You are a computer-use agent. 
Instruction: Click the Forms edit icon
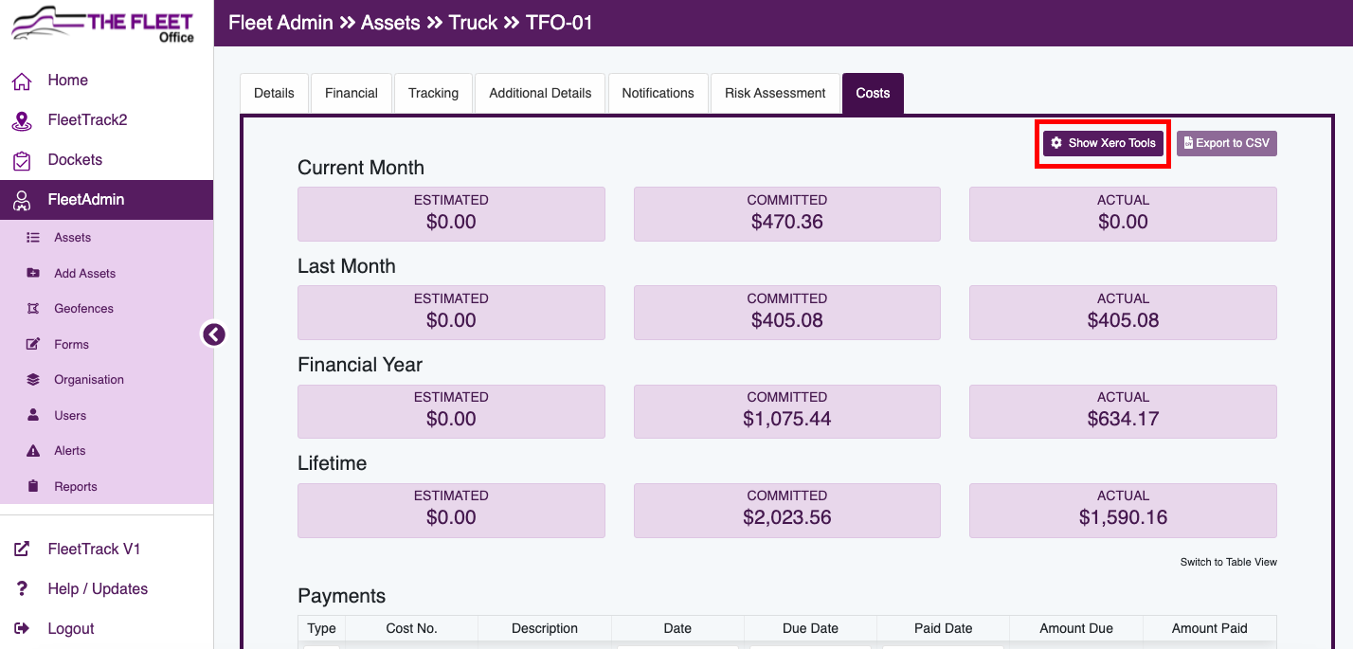[x=33, y=344]
